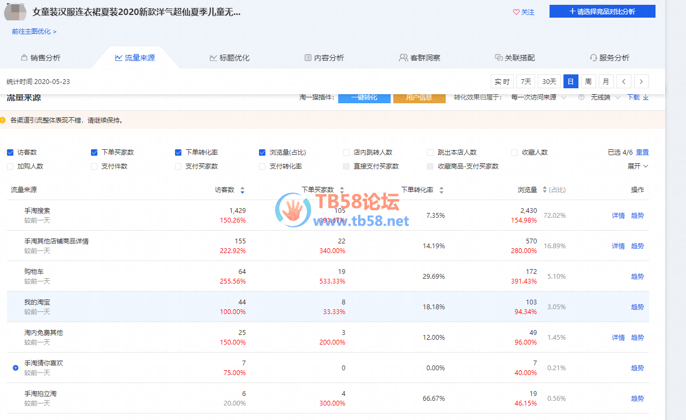Select the 30天 time range button

click(x=549, y=81)
